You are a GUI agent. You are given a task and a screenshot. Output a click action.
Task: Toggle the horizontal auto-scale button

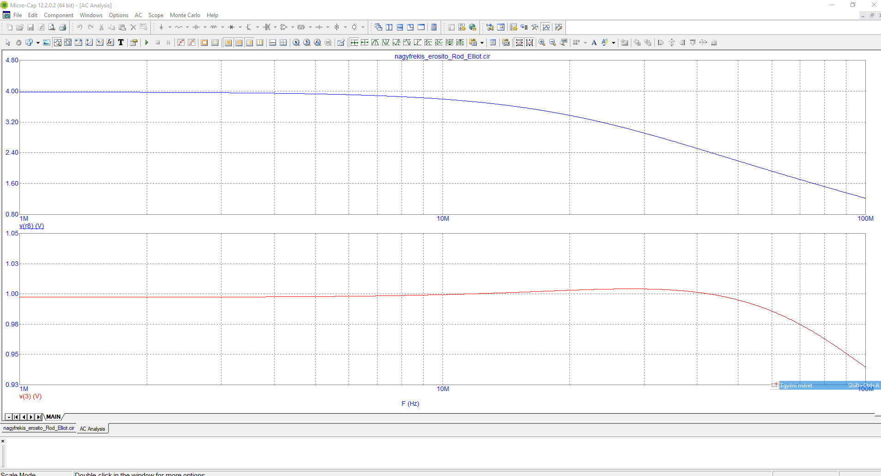[x=519, y=42]
